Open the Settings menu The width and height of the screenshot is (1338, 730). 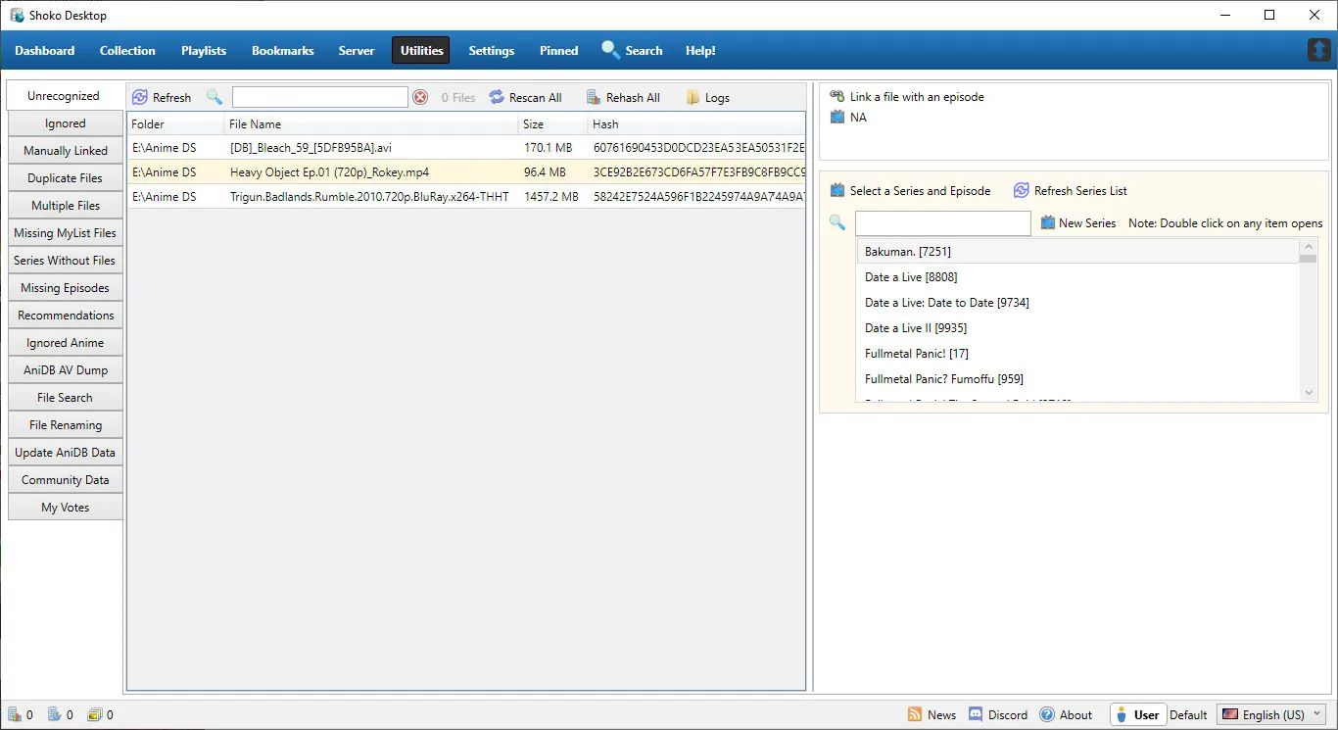tap(492, 50)
